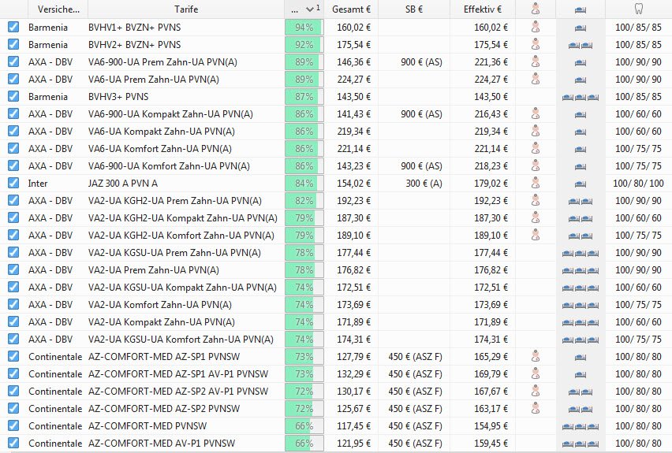Image resolution: width=672 pixels, height=453 pixels.
Task: Click double-bed icon in VA2-UA KGH2-UA Prem row
Action: 581,201
